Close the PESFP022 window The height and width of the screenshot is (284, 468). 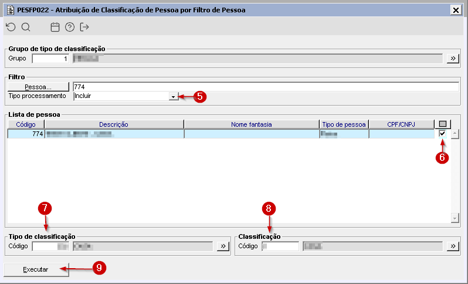pyautogui.click(x=456, y=10)
